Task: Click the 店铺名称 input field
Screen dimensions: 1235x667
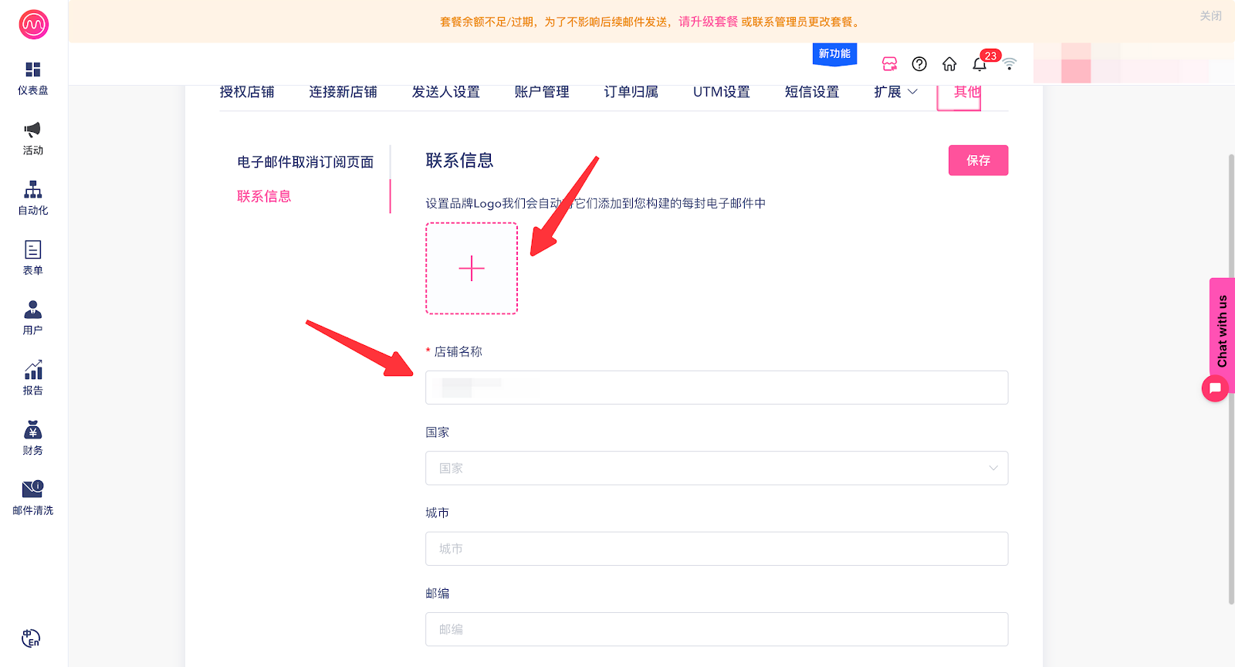Action: click(716, 388)
